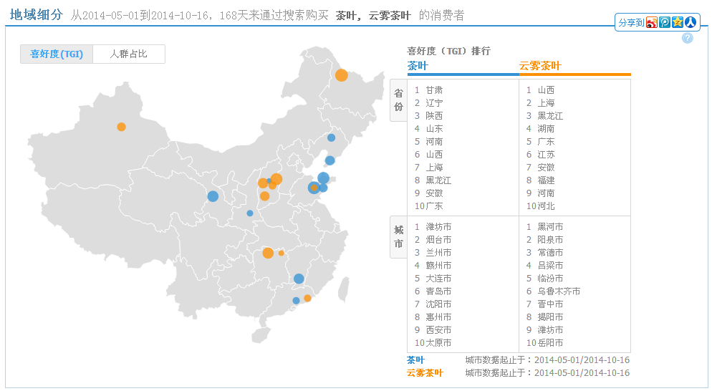
Task: Click 烟台市 in the city ranking
Action: point(438,239)
